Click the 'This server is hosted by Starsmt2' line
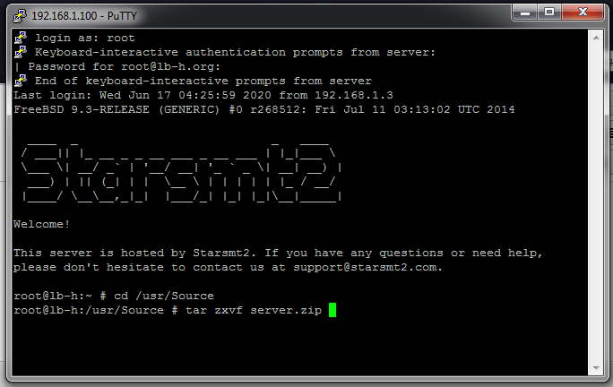The height and width of the screenshot is (387, 613). pos(278,253)
